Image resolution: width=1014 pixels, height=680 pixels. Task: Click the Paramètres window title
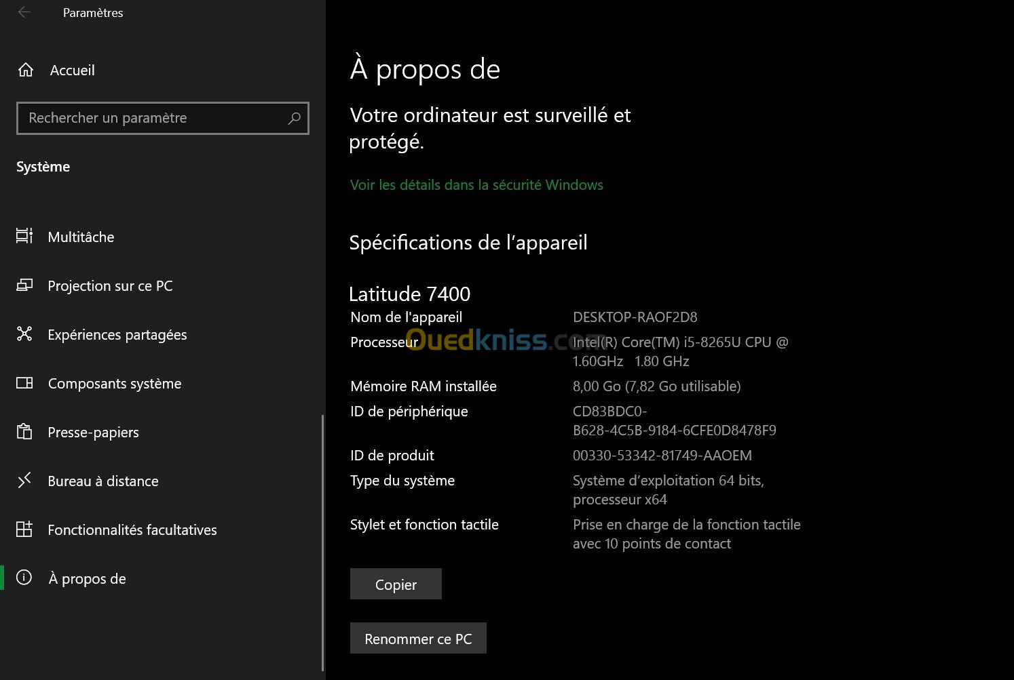pyautogui.click(x=93, y=12)
